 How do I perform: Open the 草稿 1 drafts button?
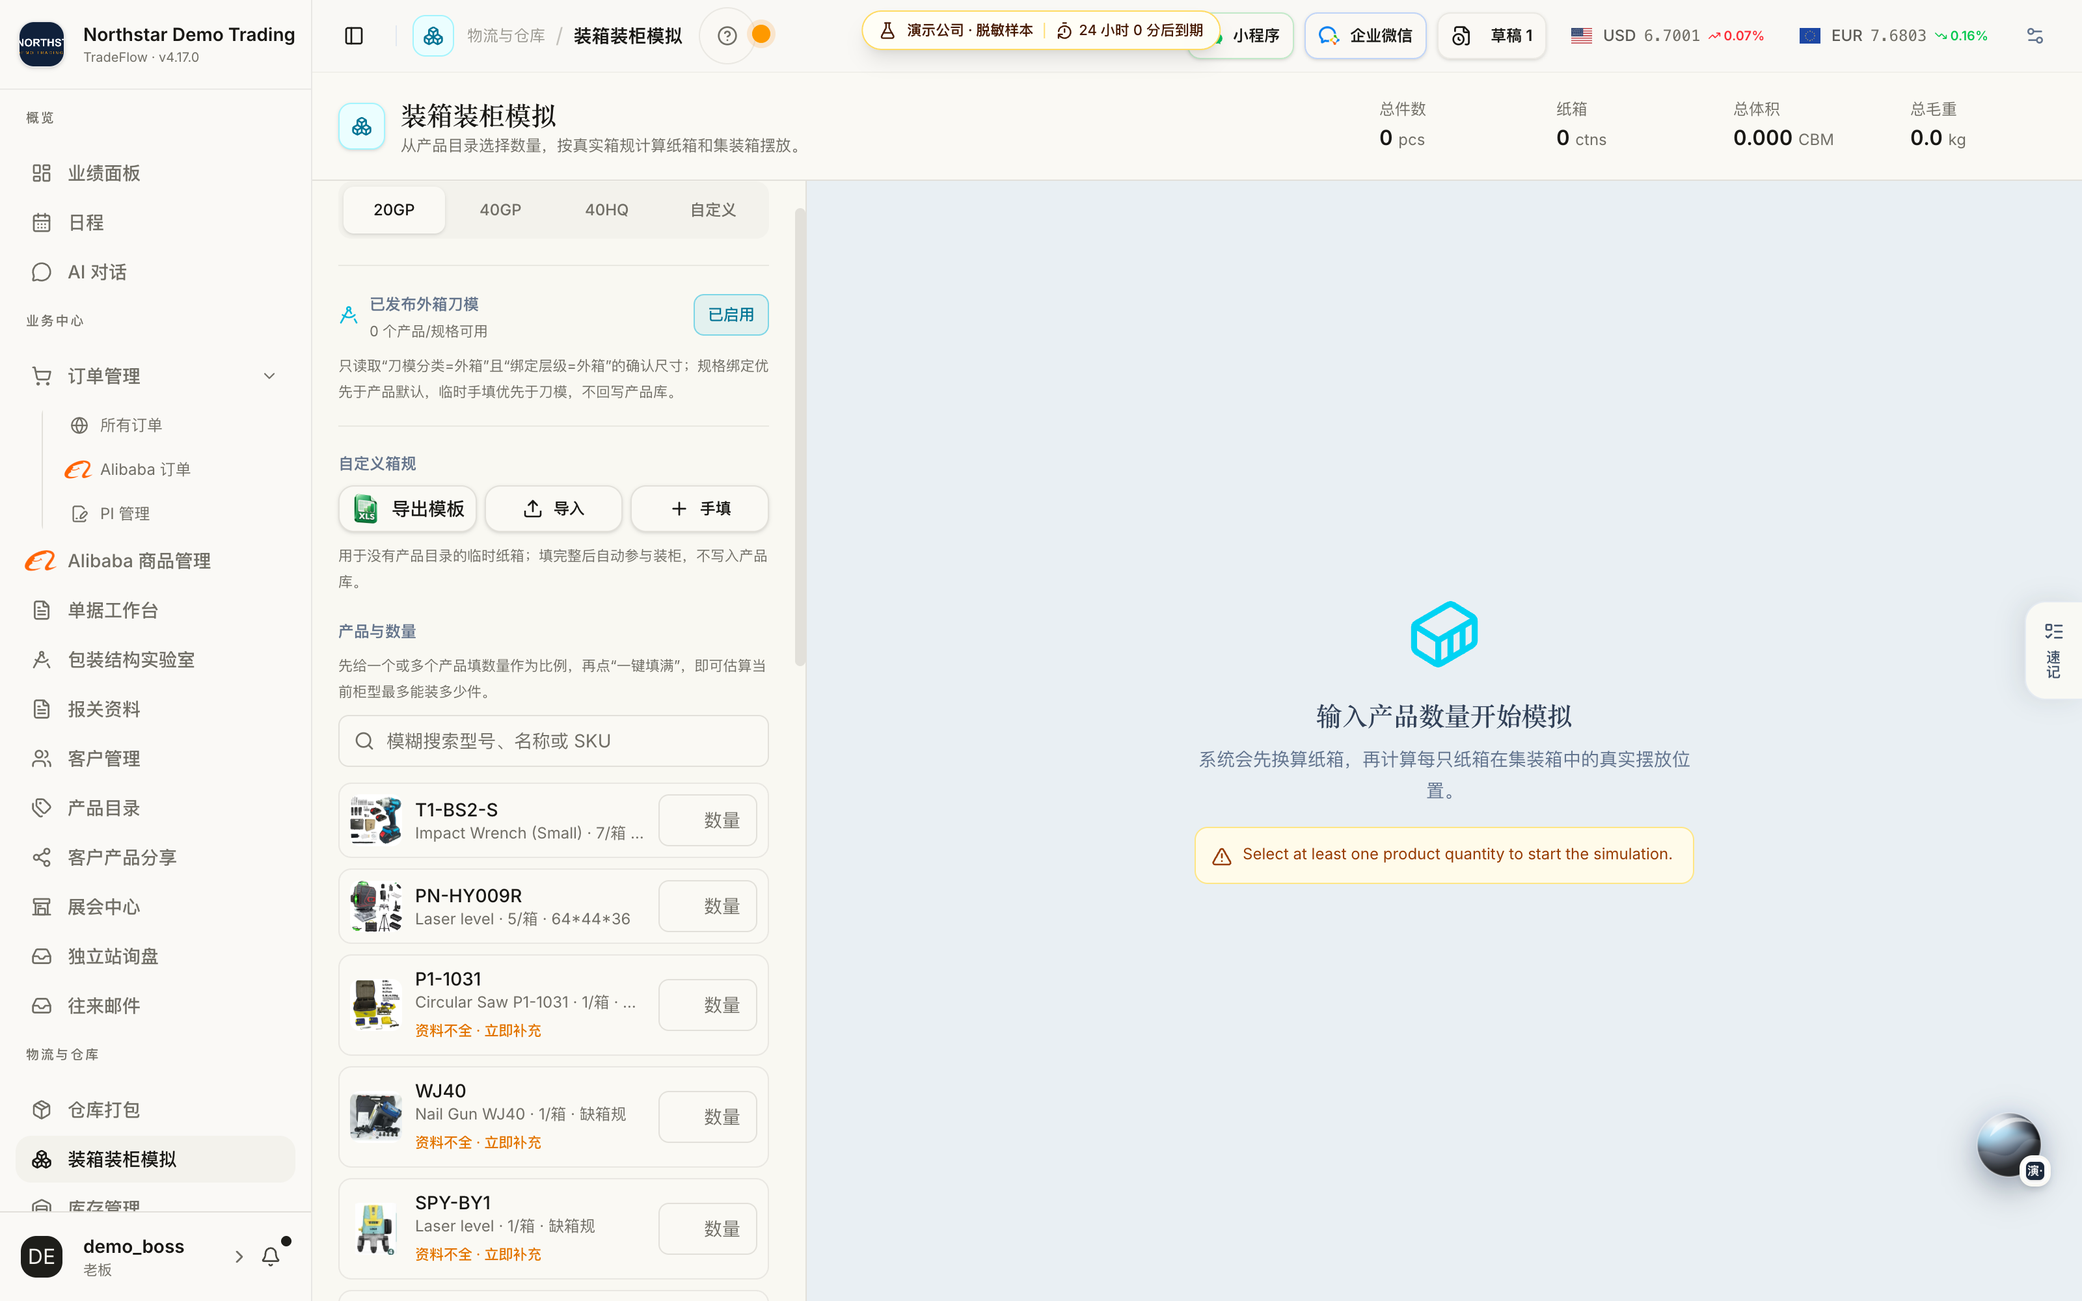click(1492, 35)
